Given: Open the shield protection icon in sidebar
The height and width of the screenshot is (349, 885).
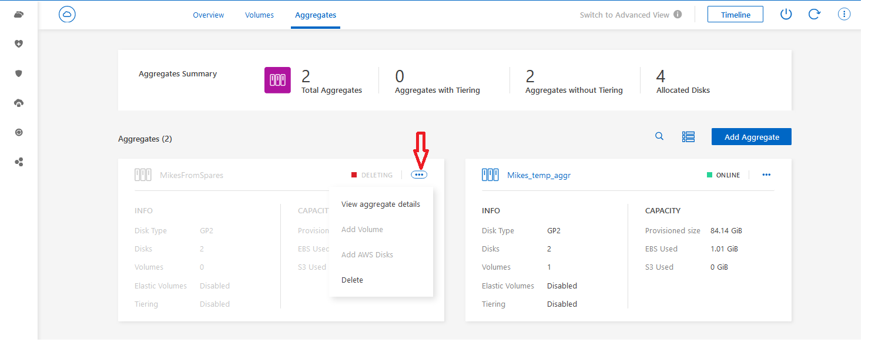Looking at the screenshot, I should [x=18, y=73].
